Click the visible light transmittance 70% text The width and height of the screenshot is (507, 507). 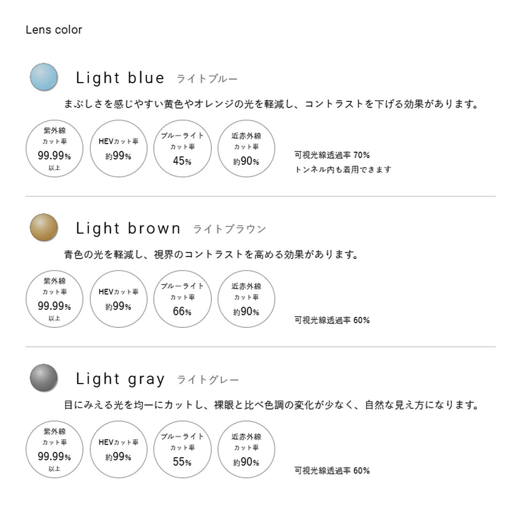(332, 155)
